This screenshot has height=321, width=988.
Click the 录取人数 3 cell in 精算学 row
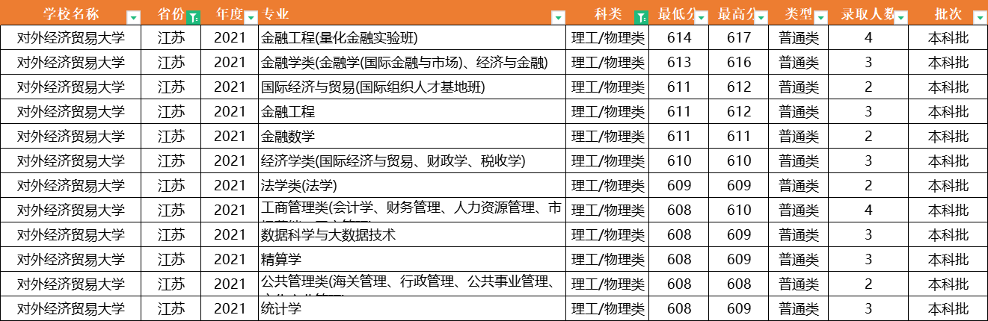[x=868, y=260]
